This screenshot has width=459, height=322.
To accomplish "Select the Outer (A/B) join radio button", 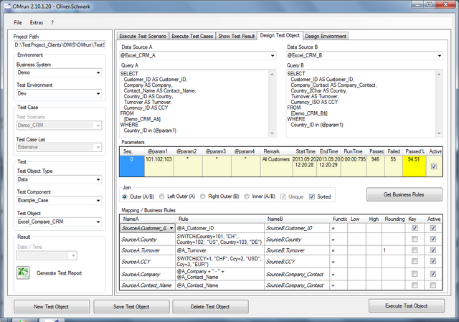I will (x=125, y=196).
